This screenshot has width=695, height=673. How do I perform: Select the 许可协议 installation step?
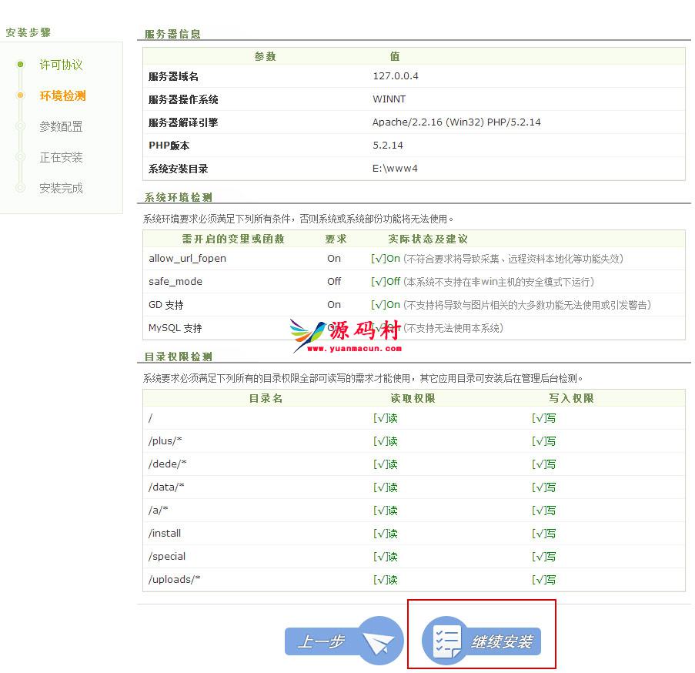[61, 65]
